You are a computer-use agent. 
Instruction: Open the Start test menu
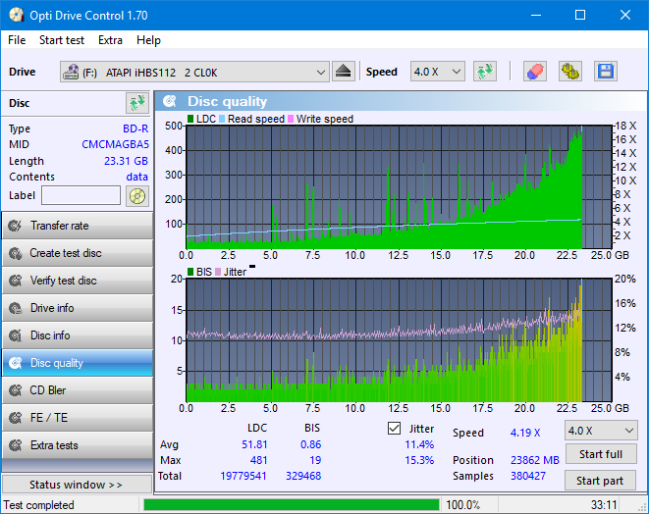click(62, 40)
